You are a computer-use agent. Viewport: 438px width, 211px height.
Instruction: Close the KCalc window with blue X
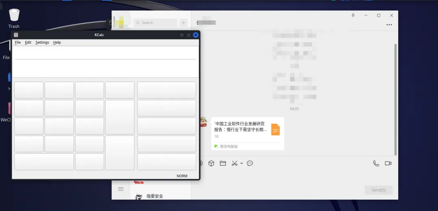coord(195,35)
